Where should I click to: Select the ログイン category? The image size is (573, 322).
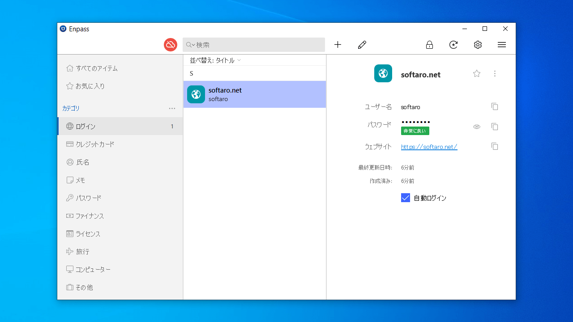[120, 126]
